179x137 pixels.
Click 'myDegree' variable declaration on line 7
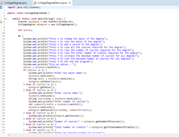click(42, 24)
